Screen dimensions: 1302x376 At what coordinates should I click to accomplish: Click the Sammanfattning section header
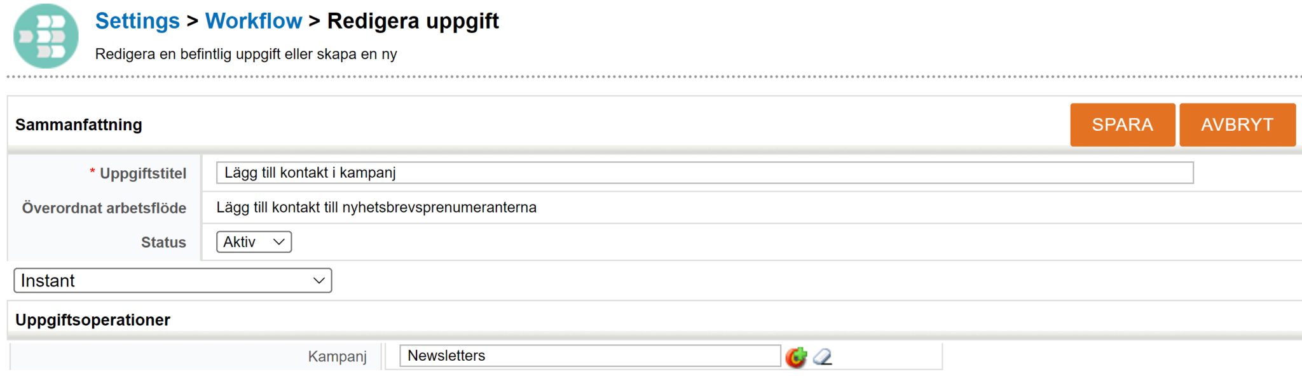pos(78,124)
